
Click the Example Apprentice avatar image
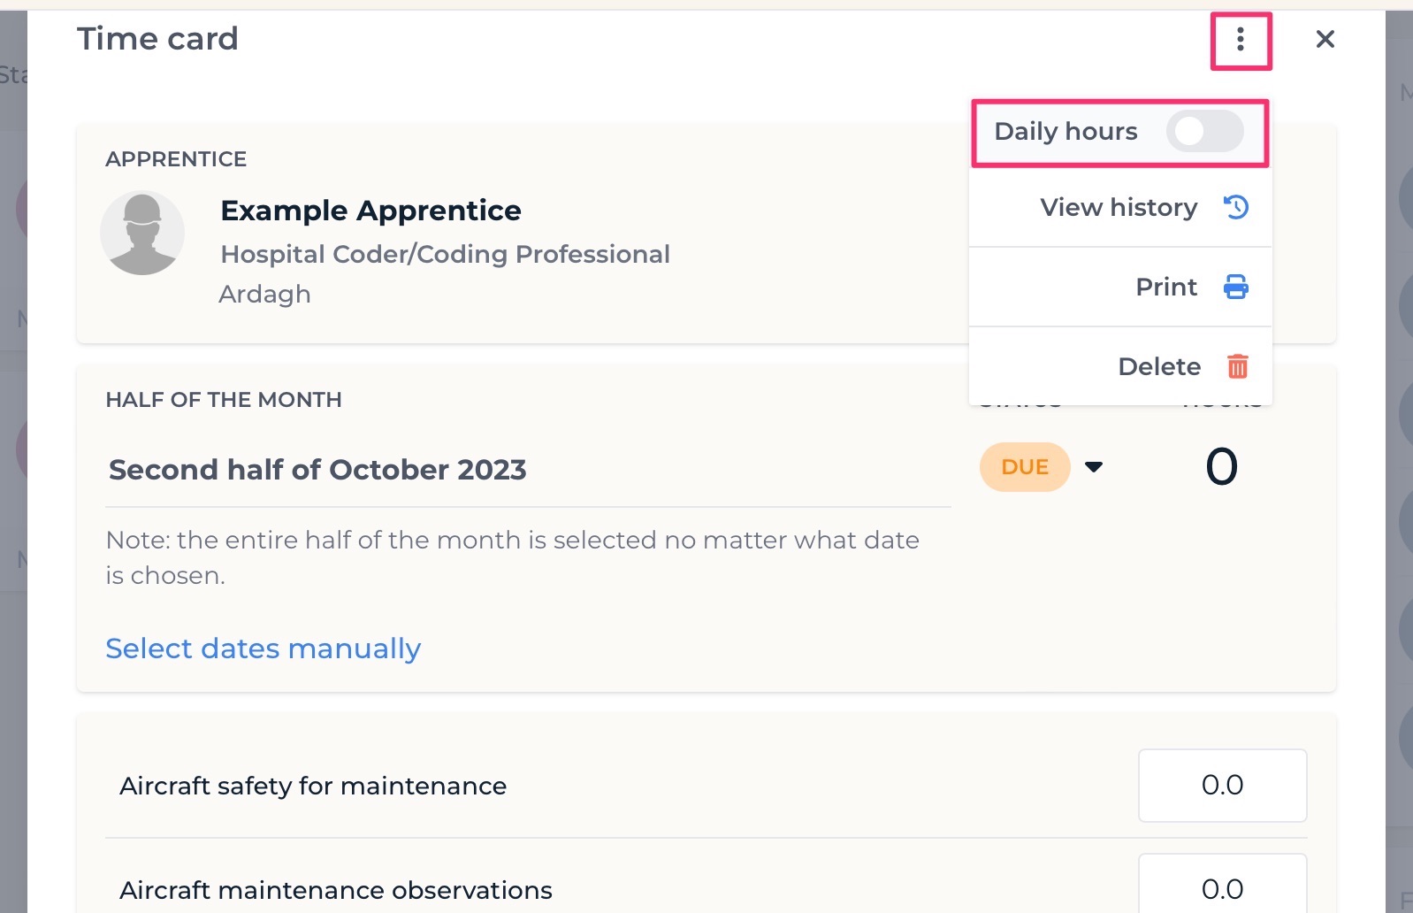tap(142, 233)
